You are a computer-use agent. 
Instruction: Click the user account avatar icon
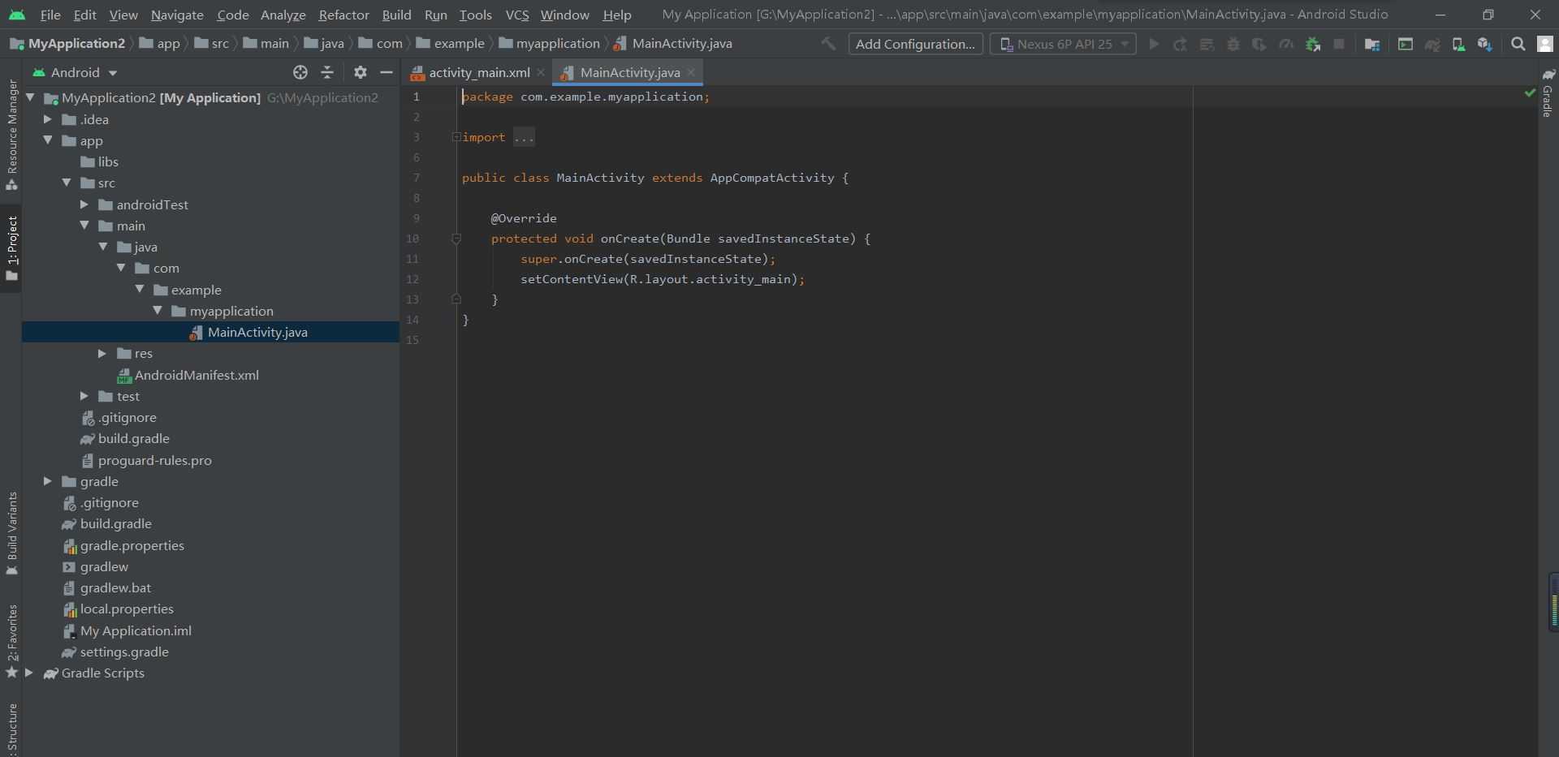[1544, 44]
